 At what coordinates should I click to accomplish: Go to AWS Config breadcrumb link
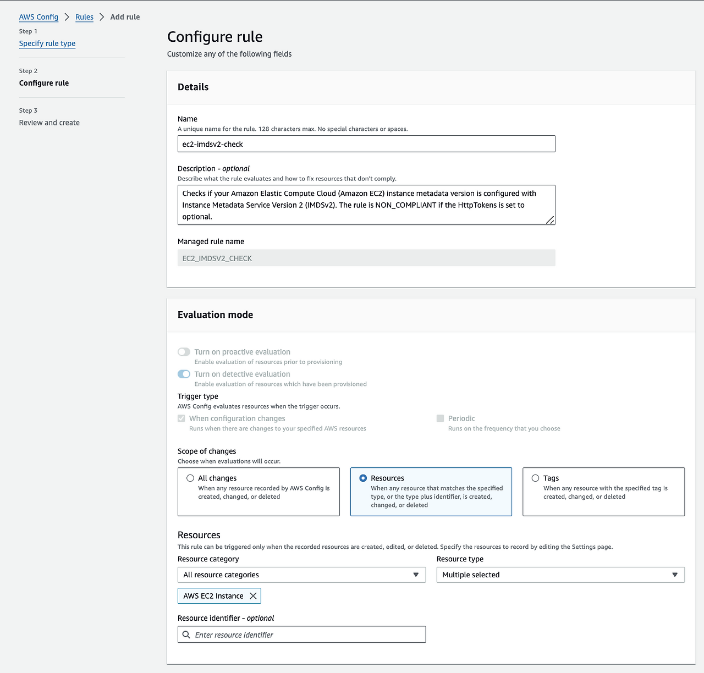click(x=38, y=17)
